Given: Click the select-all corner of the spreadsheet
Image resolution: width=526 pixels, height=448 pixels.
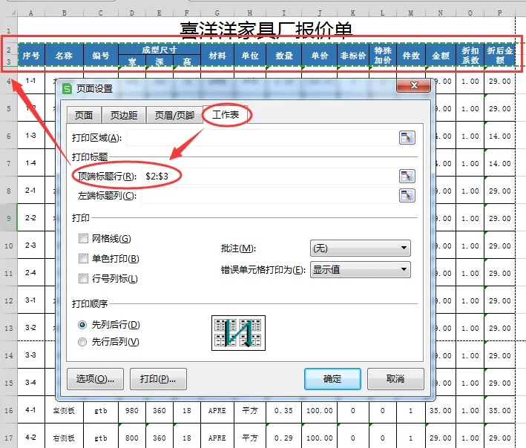Looking at the screenshot, I should (9, 13).
